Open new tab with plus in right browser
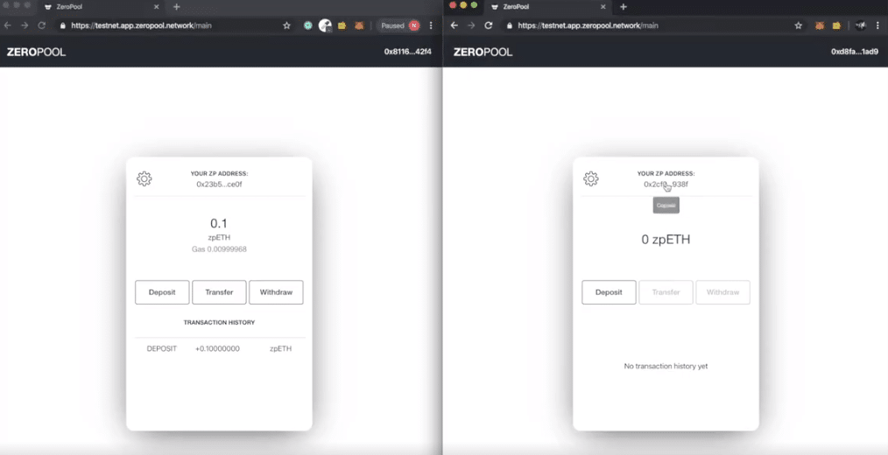This screenshot has width=888, height=455. (623, 7)
